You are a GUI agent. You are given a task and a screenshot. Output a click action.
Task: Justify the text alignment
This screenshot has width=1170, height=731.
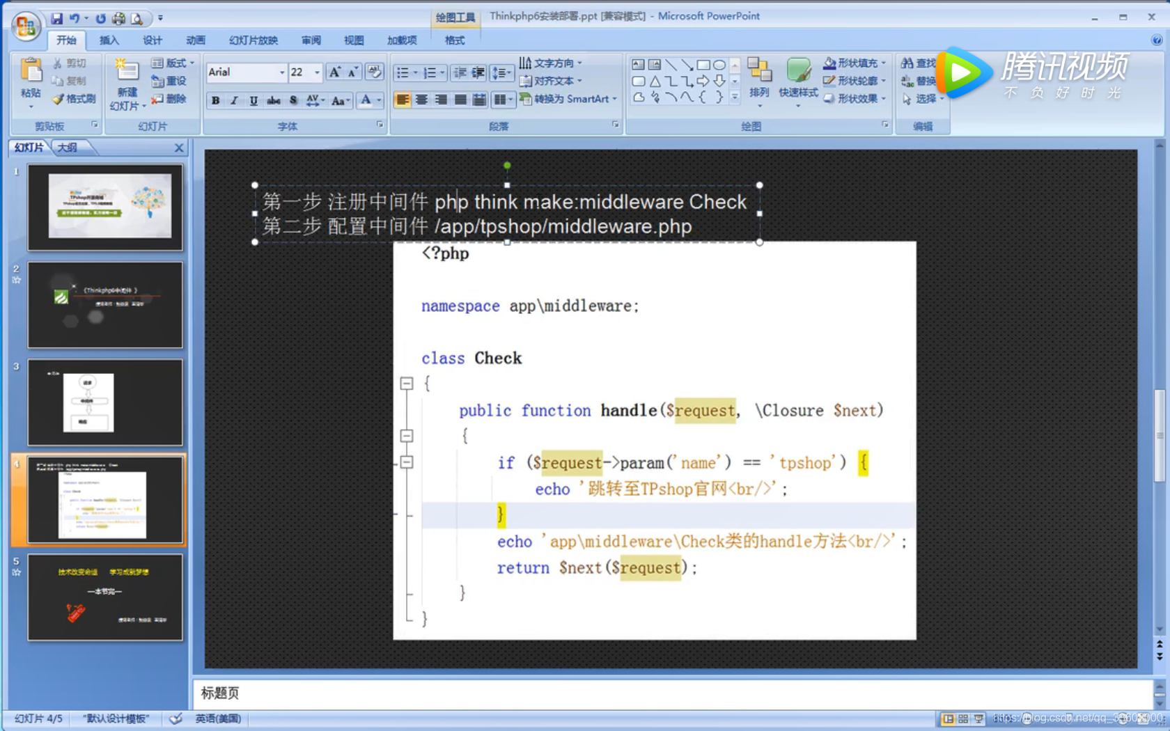pyautogui.click(x=460, y=100)
